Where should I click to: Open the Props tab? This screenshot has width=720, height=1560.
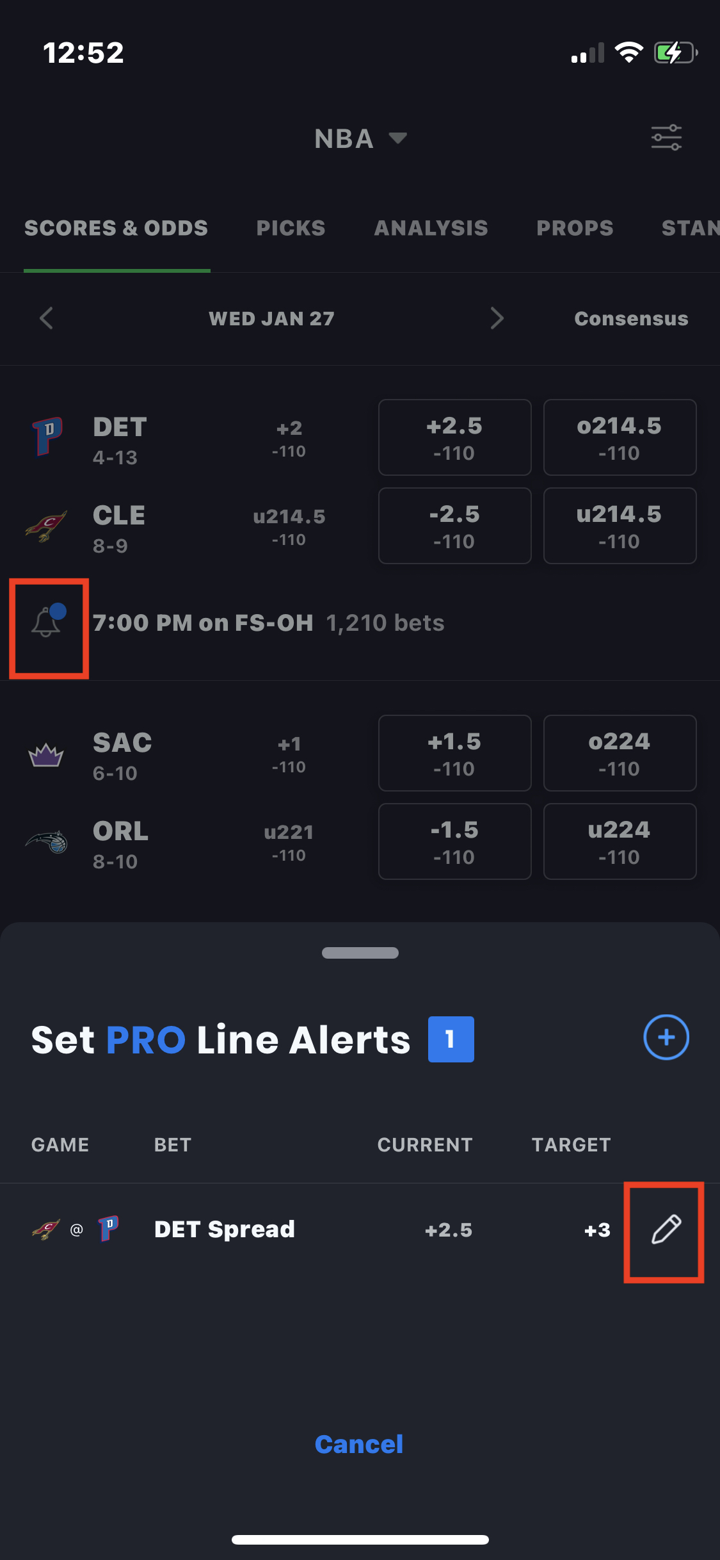coord(575,228)
